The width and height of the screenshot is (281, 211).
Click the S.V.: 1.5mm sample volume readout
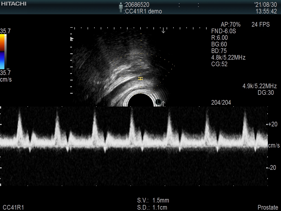click(x=153, y=200)
